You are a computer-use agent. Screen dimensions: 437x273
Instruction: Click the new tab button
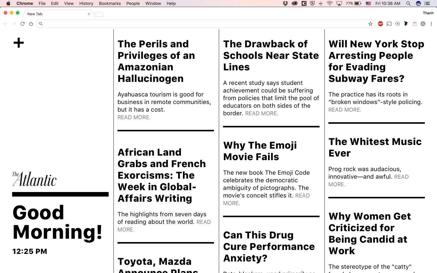click(99, 14)
